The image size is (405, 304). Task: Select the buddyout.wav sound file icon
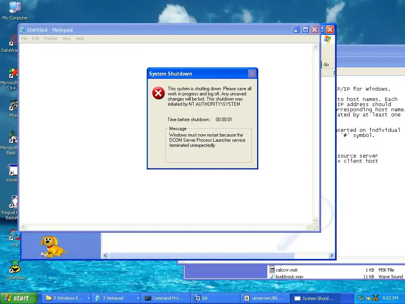(272, 276)
